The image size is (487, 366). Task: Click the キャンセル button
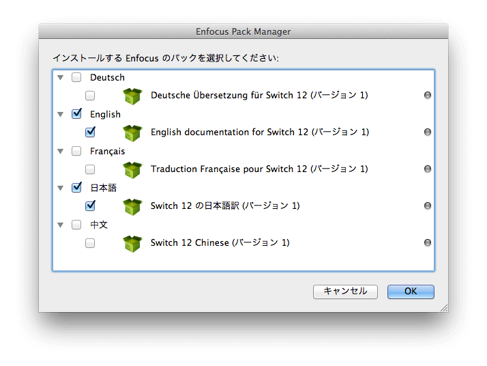click(x=345, y=292)
